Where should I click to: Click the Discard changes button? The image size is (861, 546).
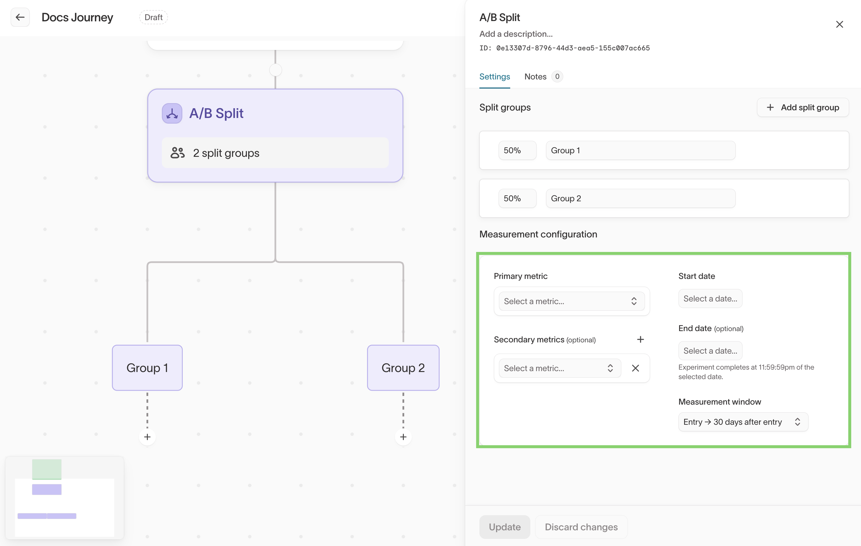(x=581, y=527)
